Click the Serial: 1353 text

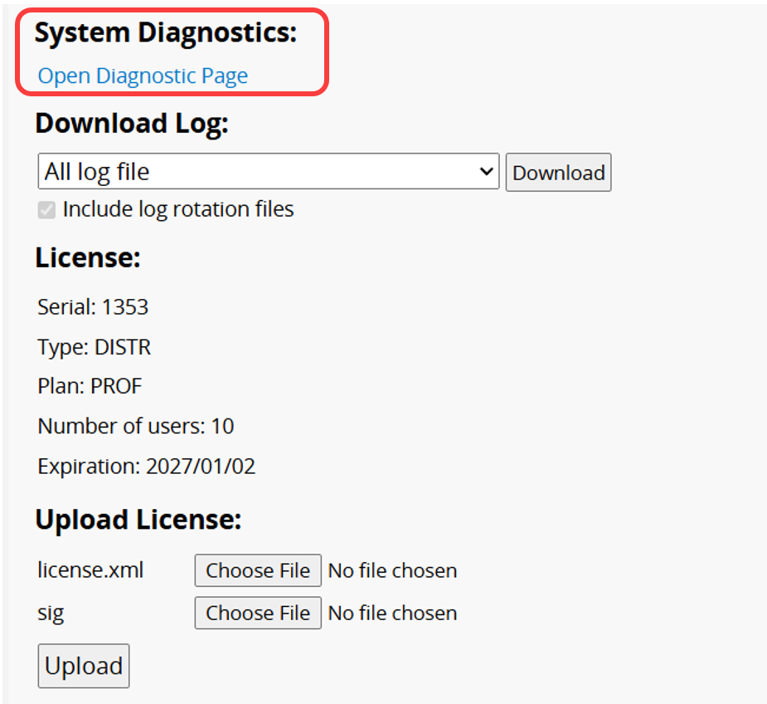point(93,307)
